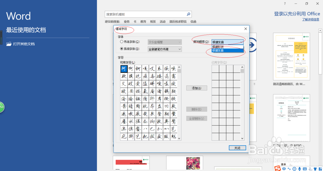Open the 简洁清晰的简历 yellow resume template thumbnail
323x171 pixels.
coord(291,56)
